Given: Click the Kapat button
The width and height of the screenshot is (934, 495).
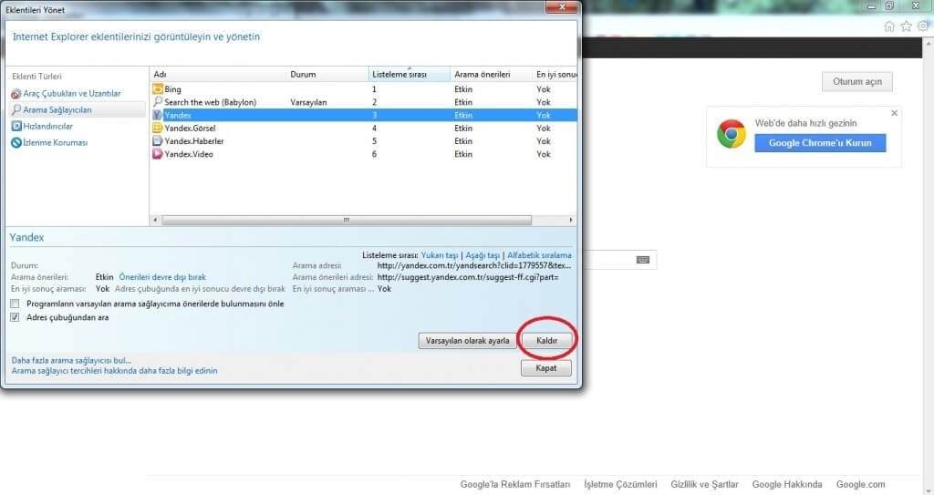Looking at the screenshot, I should (546, 368).
